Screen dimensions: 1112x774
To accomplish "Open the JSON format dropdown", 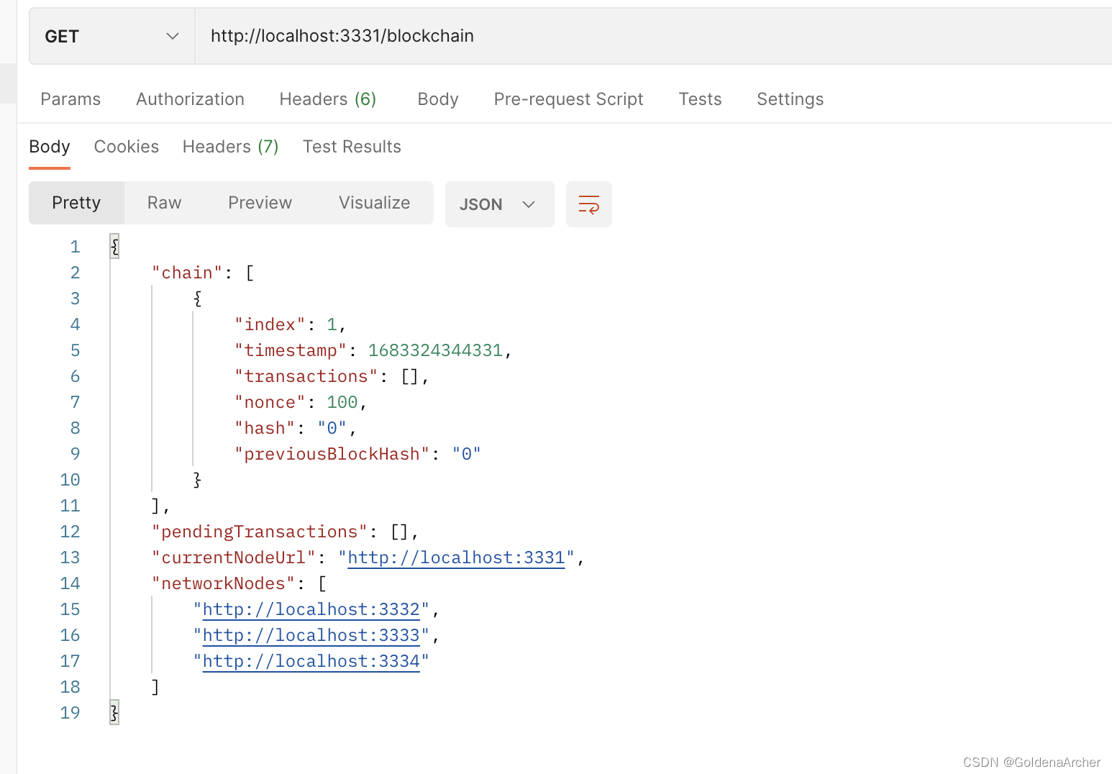I will tap(499, 204).
